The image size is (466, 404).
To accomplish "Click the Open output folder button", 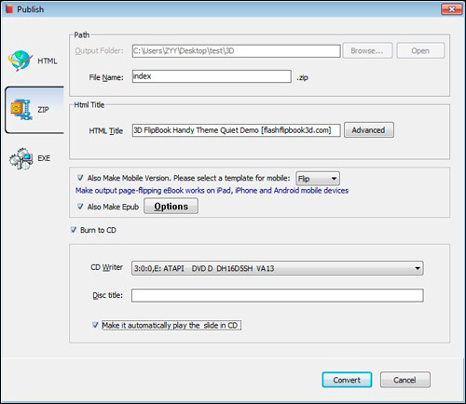I will pos(420,50).
